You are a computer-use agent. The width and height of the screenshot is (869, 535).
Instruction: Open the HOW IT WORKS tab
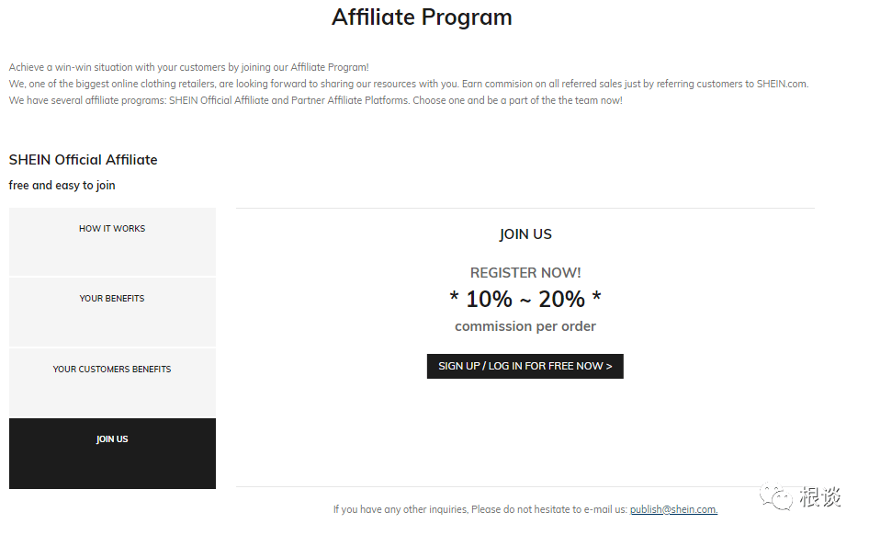[112, 241]
